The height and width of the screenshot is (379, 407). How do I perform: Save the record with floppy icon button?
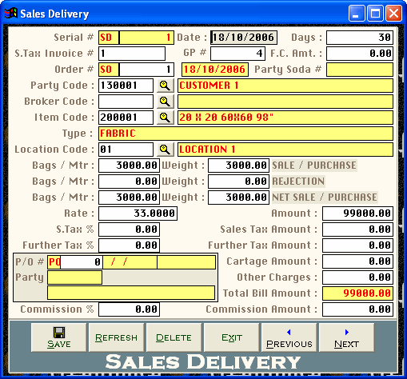(59, 337)
